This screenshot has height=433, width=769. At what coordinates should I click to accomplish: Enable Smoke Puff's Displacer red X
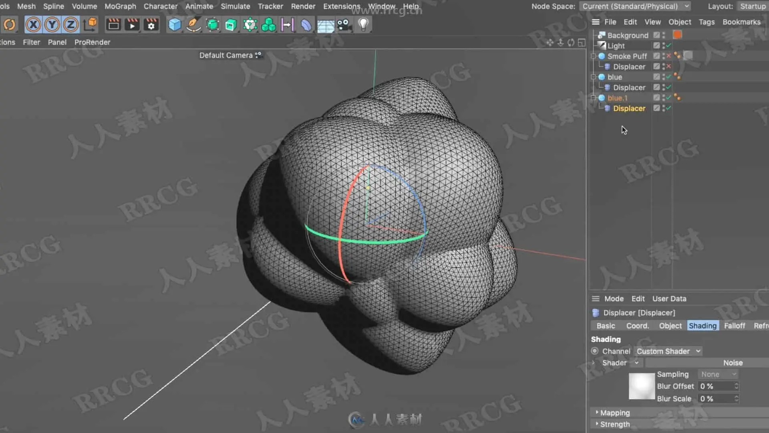[x=668, y=66]
